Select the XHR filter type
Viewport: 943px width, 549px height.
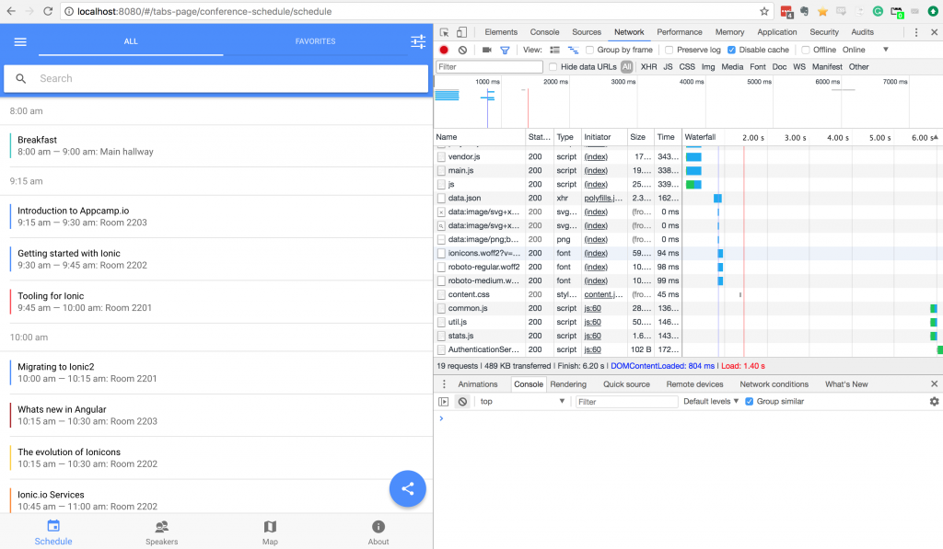[648, 67]
